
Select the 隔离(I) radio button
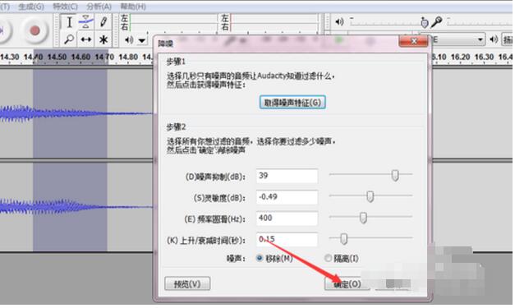point(328,259)
